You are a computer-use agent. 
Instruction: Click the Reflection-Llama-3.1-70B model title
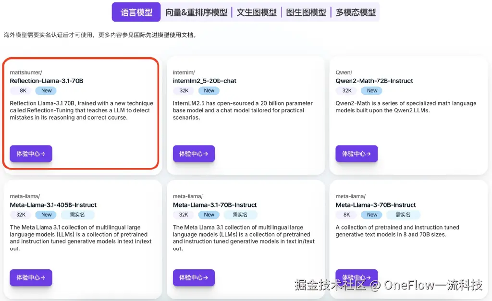(x=47, y=81)
